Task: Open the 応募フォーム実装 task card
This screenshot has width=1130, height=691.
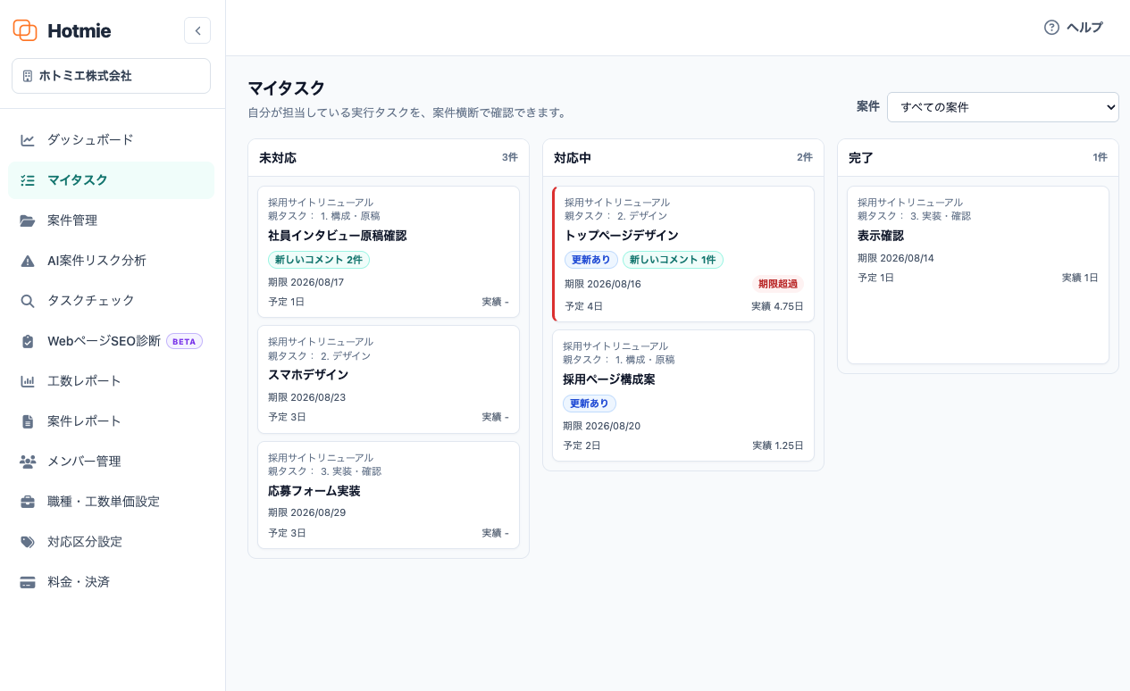Action: click(389, 495)
